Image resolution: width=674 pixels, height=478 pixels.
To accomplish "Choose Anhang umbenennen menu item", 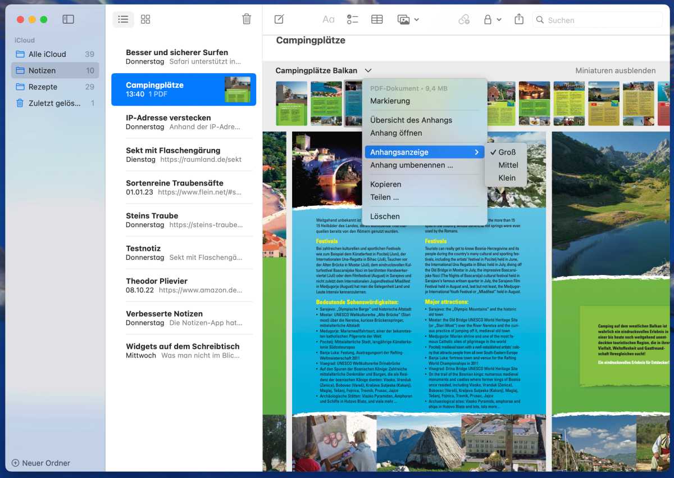I will [x=424, y=165].
